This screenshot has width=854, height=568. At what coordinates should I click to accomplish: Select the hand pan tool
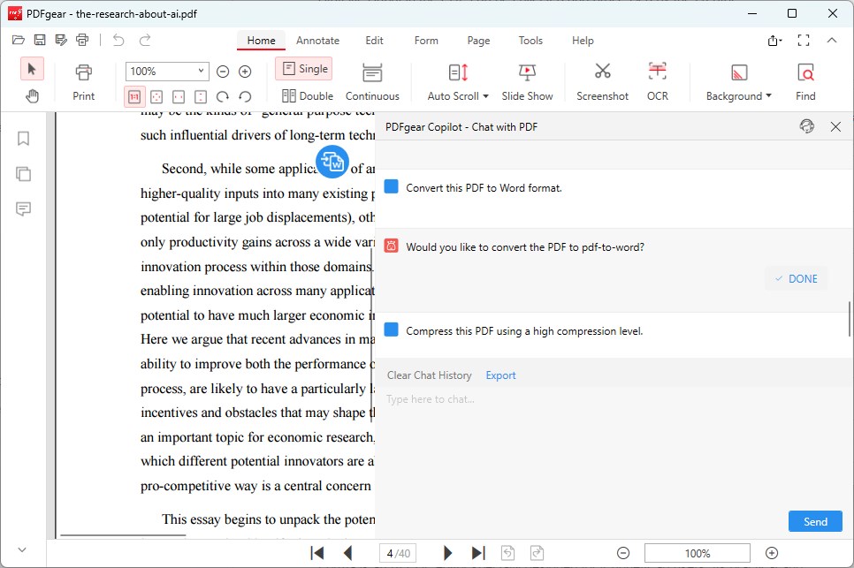click(33, 95)
